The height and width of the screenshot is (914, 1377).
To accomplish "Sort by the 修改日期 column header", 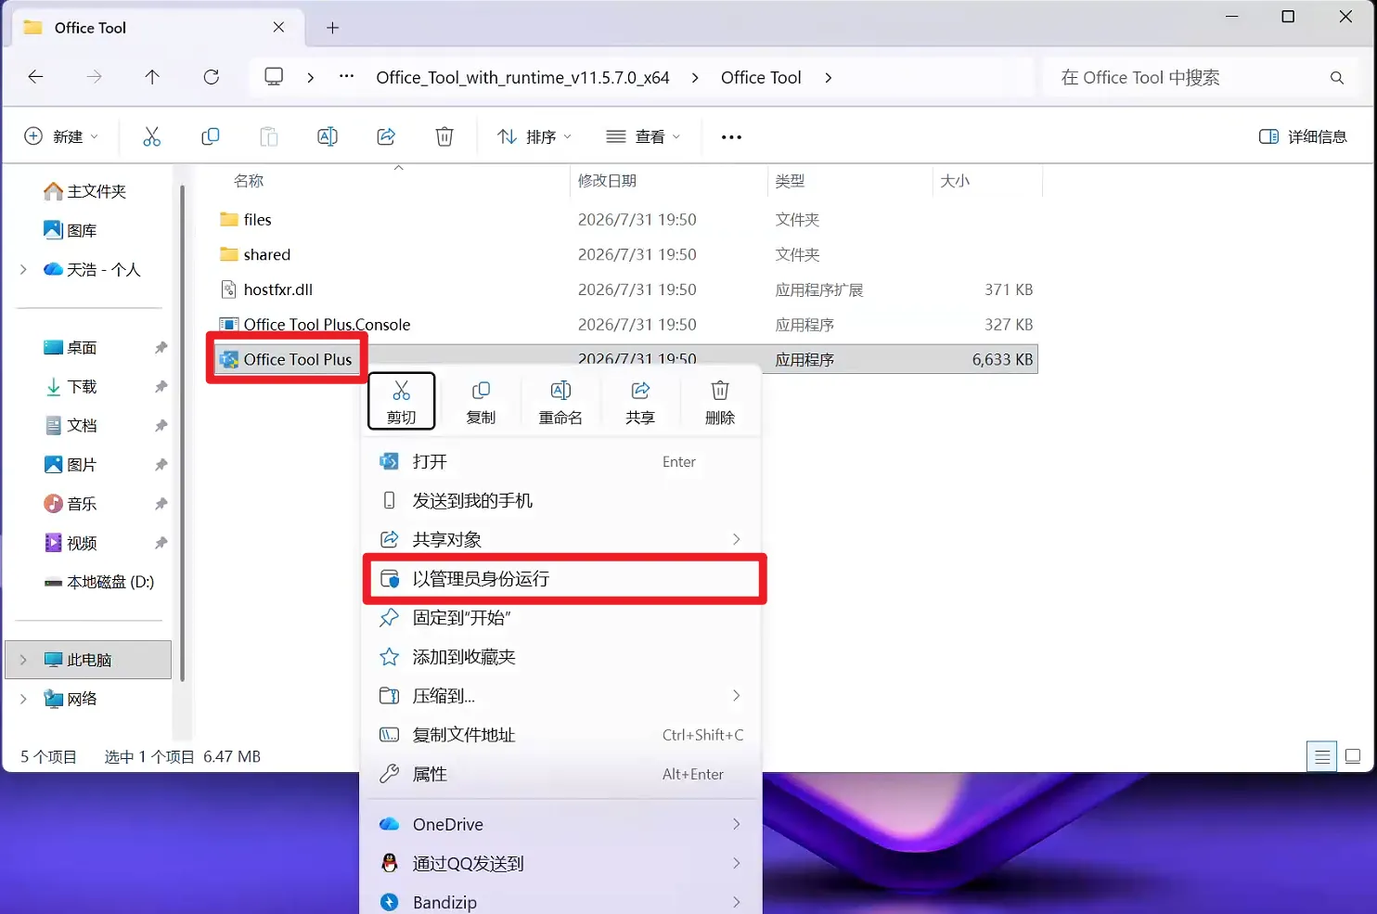I will (607, 181).
